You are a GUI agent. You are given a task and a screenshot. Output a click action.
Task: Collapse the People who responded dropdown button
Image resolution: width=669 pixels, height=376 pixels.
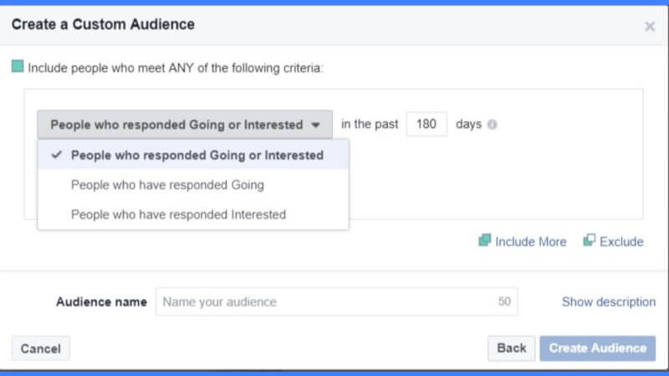click(x=185, y=124)
